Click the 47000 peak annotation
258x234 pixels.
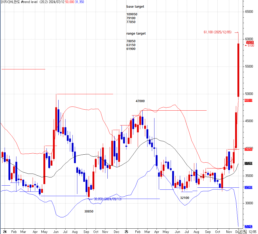point(140,101)
